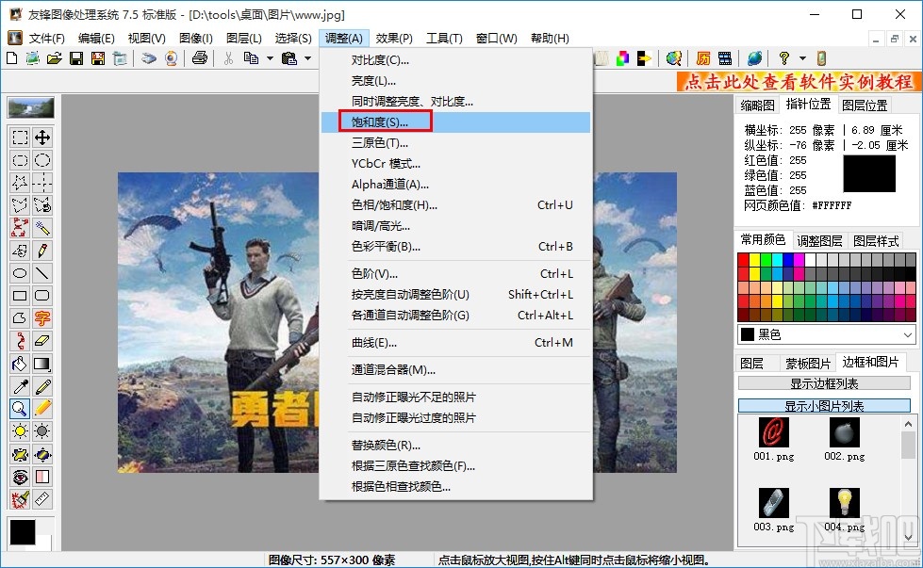Choose the straight line drawing tool

[42, 273]
